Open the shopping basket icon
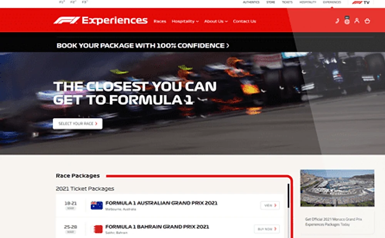Viewport: 385px width, 238px height. [367, 21]
